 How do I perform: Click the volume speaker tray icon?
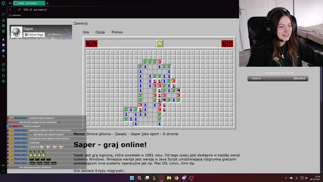click(x=306, y=178)
